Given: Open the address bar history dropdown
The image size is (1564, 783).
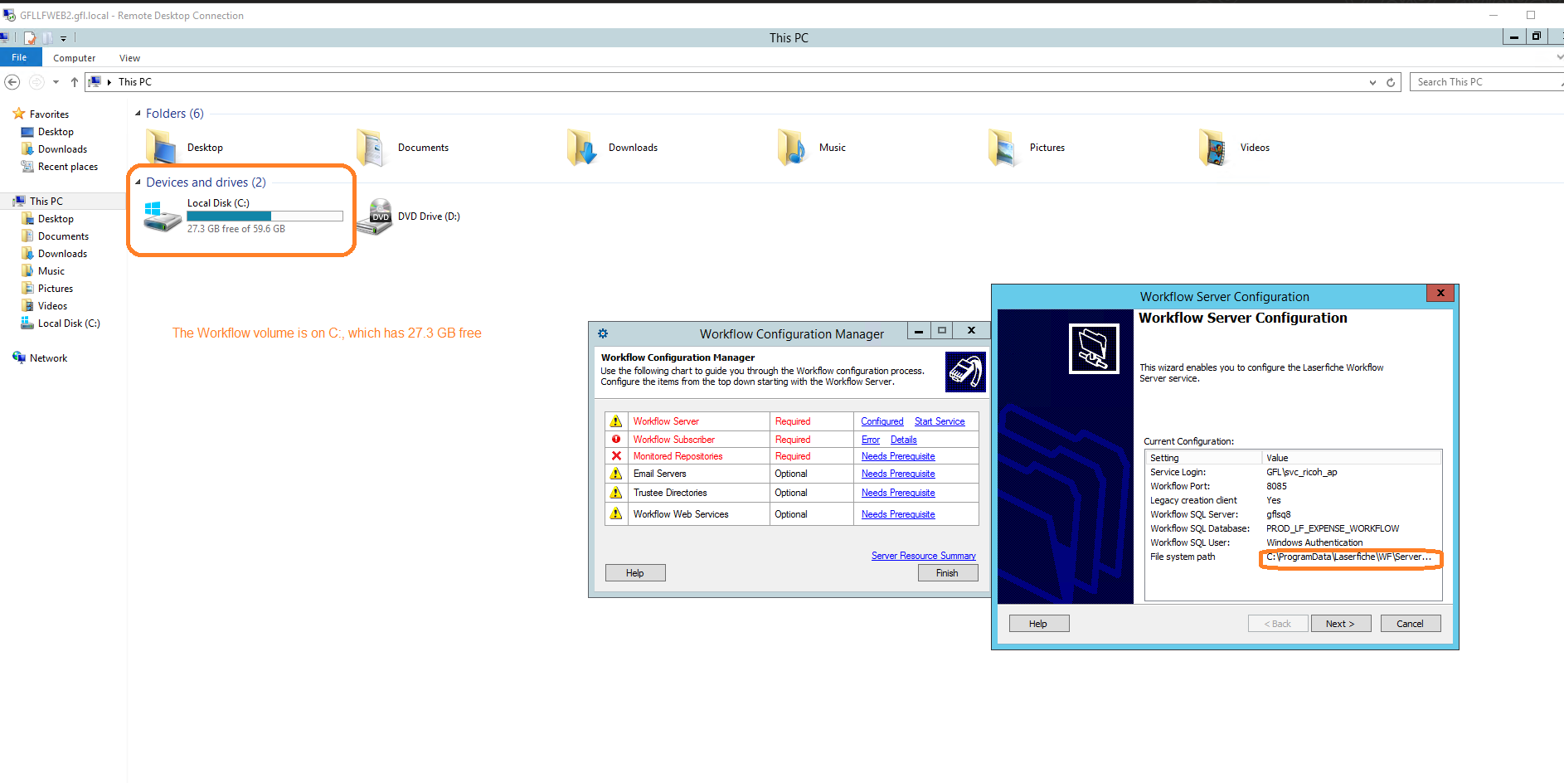Looking at the screenshot, I should click(x=1372, y=82).
